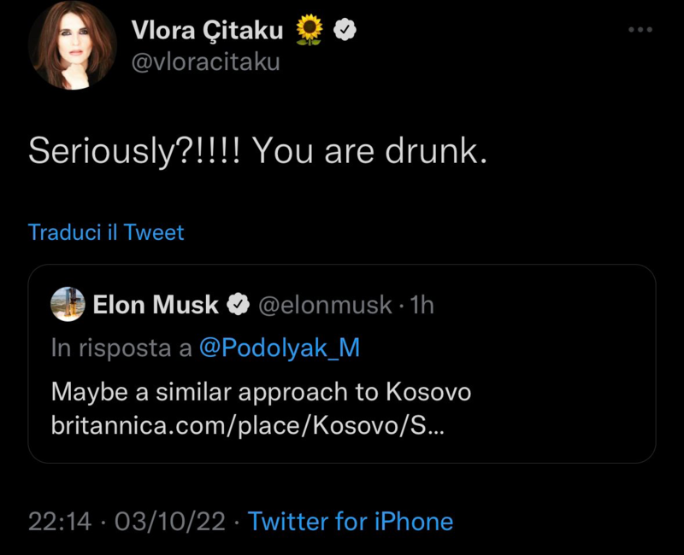Click the @elonmusk handle

point(325,305)
